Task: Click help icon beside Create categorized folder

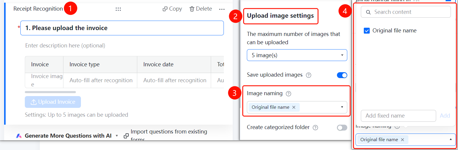Action: 315,128
